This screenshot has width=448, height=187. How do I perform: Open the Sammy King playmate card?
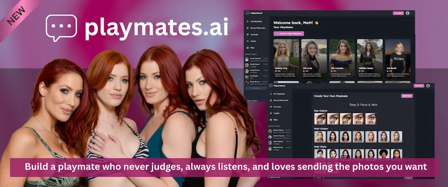[286, 60]
